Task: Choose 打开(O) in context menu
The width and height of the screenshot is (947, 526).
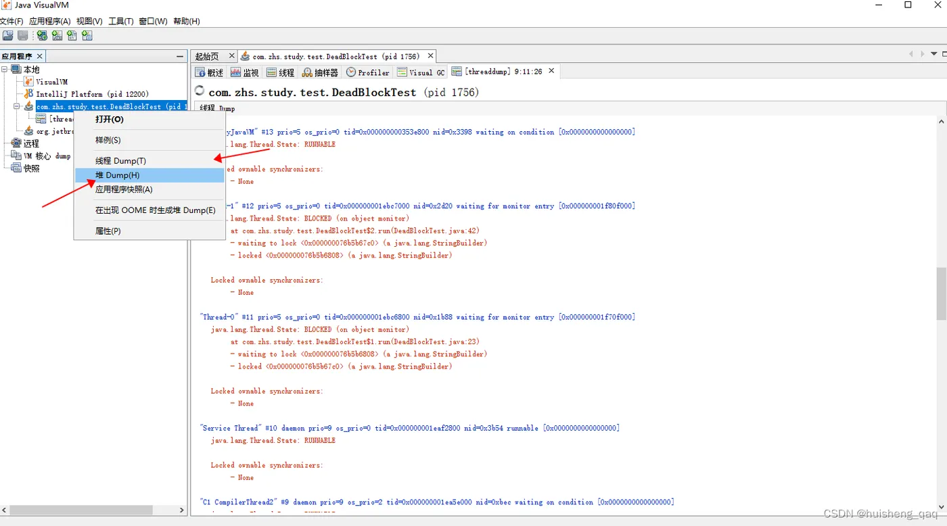Action: [149, 120]
